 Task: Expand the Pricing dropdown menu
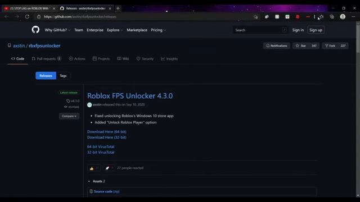pos(158,30)
